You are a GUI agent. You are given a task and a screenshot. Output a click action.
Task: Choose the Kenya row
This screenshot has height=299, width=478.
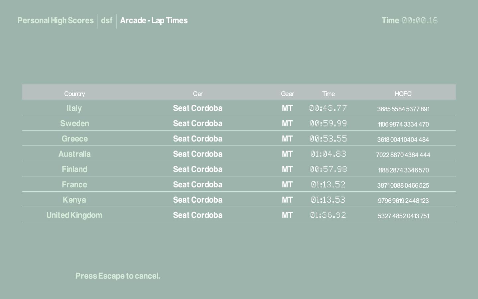tap(74, 200)
